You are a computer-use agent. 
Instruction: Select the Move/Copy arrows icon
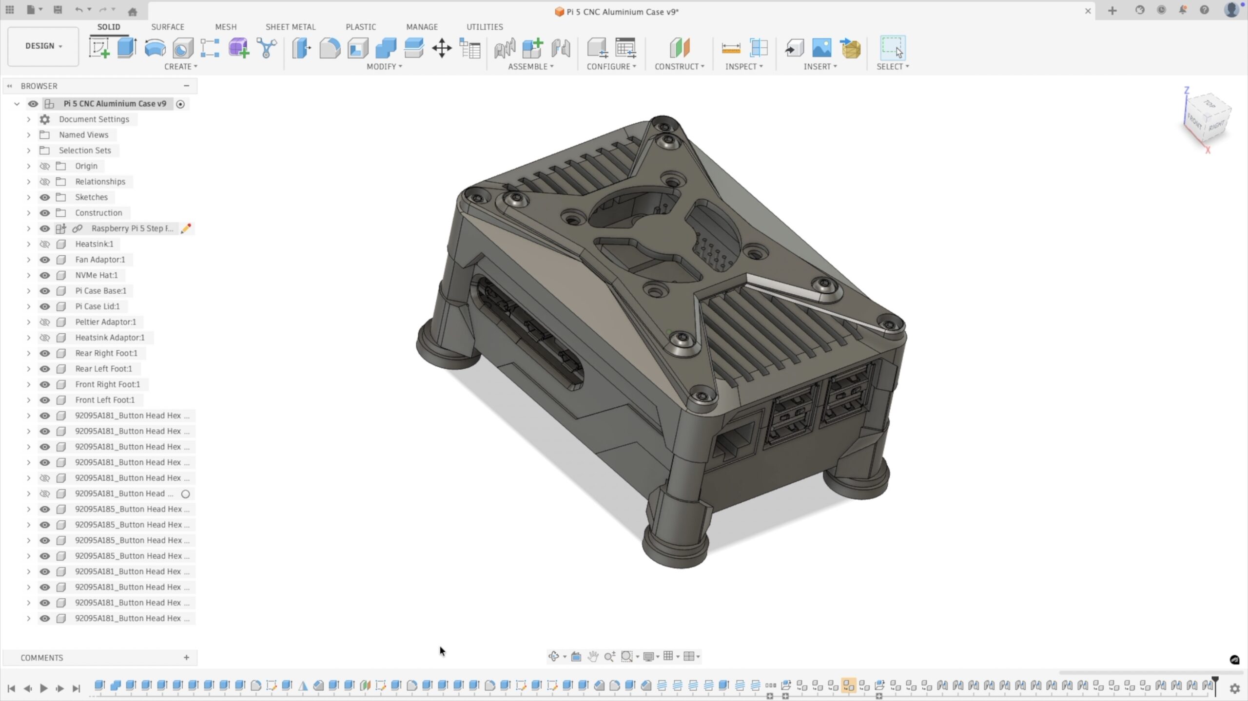[x=442, y=48]
